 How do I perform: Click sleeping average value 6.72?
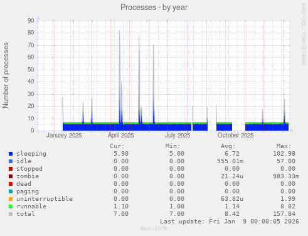click(x=232, y=154)
